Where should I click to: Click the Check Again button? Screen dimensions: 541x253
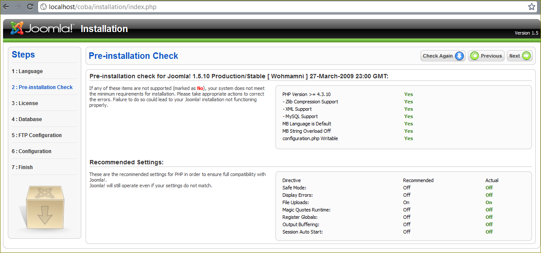coord(443,56)
